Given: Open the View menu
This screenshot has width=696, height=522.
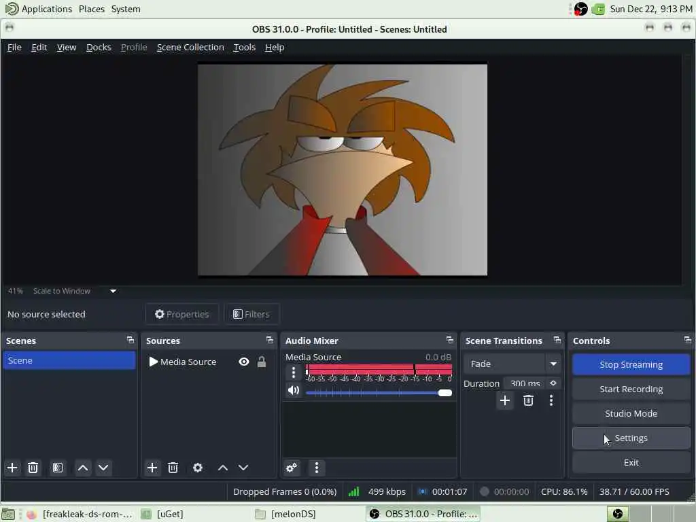Looking at the screenshot, I should coord(67,47).
